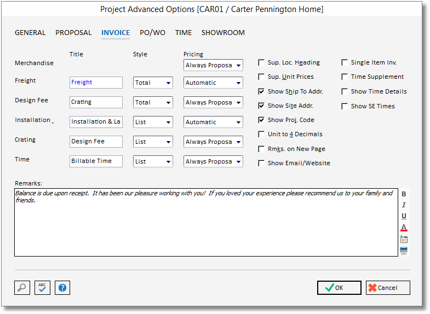
Task: Open Design Fee Style dropdown
Action: [153, 102]
